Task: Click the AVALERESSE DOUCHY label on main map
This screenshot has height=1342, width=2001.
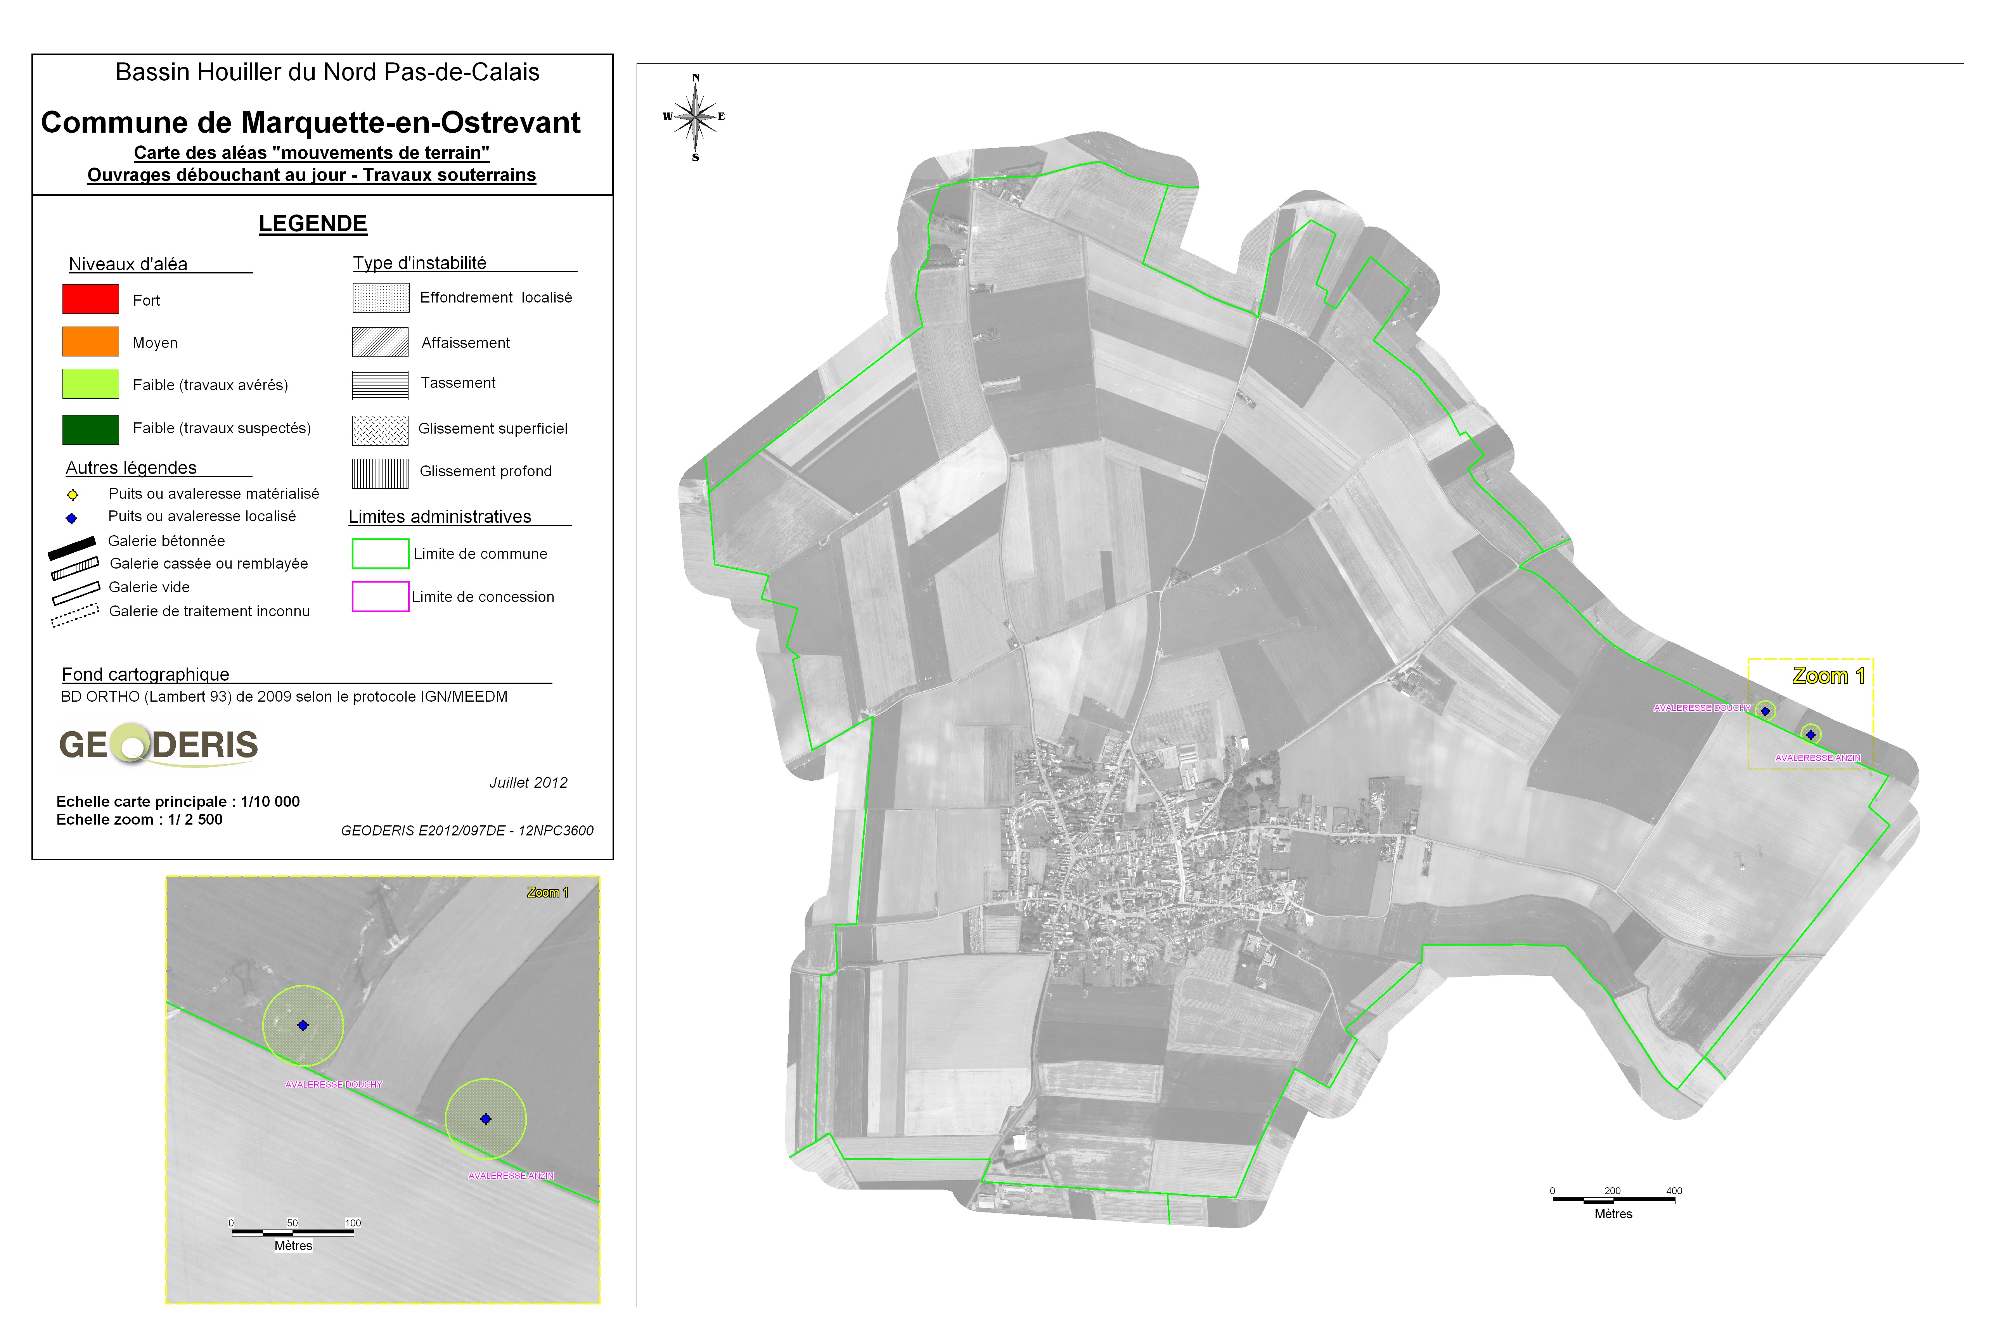Action: pyautogui.click(x=1702, y=708)
